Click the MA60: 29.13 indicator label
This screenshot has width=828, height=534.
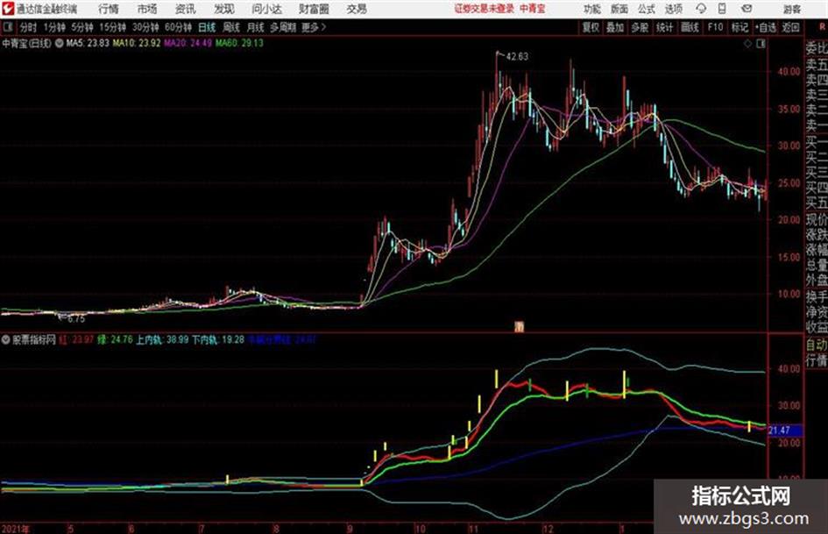click(239, 43)
